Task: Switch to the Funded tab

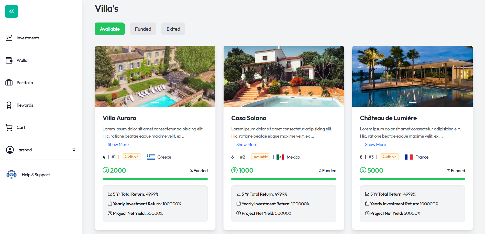Action: (x=143, y=29)
